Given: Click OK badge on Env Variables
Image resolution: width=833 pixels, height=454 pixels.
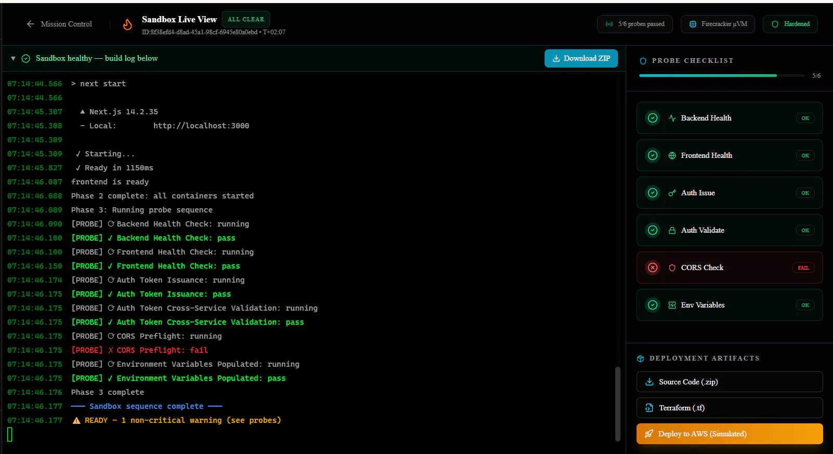Looking at the screenshot, I should pyautogui.click(x=805, y=305).
